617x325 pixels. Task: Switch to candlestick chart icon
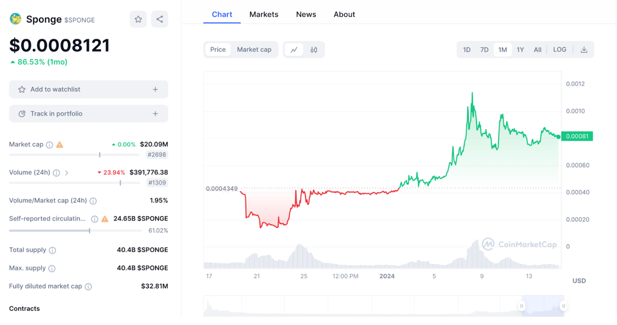click(314, 50)
